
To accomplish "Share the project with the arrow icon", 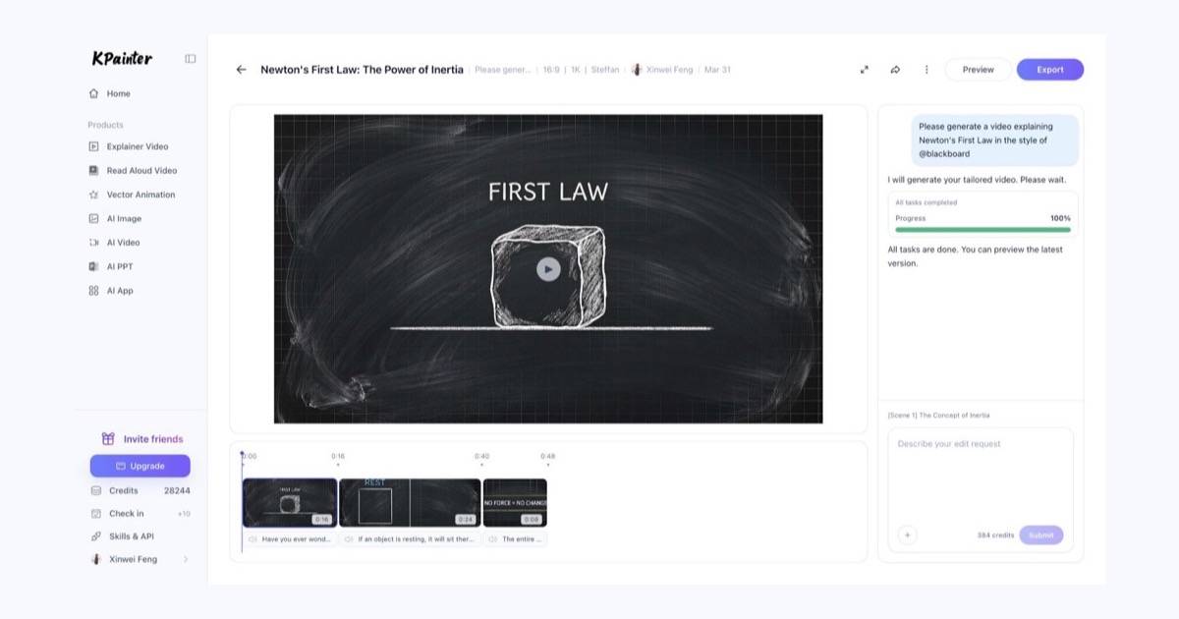I will pos(895,70).
